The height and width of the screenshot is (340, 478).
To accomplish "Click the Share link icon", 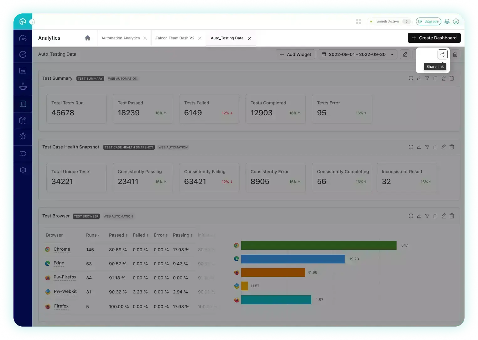I will [442, 54].
